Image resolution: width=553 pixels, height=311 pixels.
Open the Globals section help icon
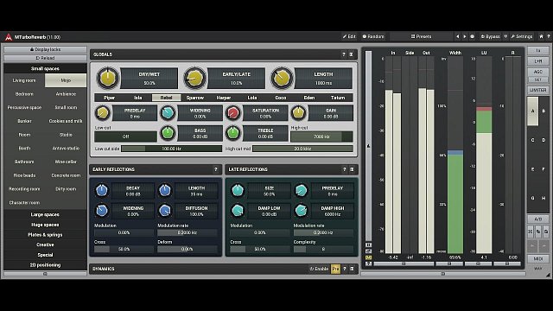coord(344,54)
